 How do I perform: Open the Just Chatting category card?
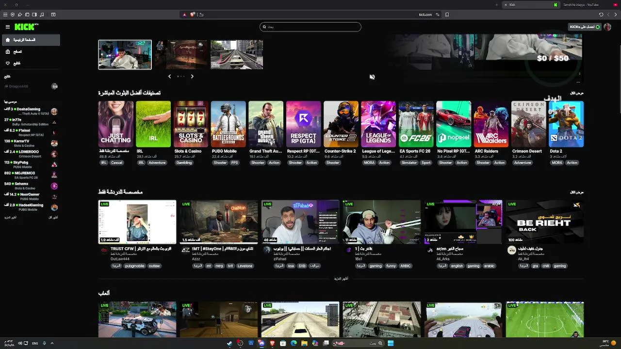115,124
